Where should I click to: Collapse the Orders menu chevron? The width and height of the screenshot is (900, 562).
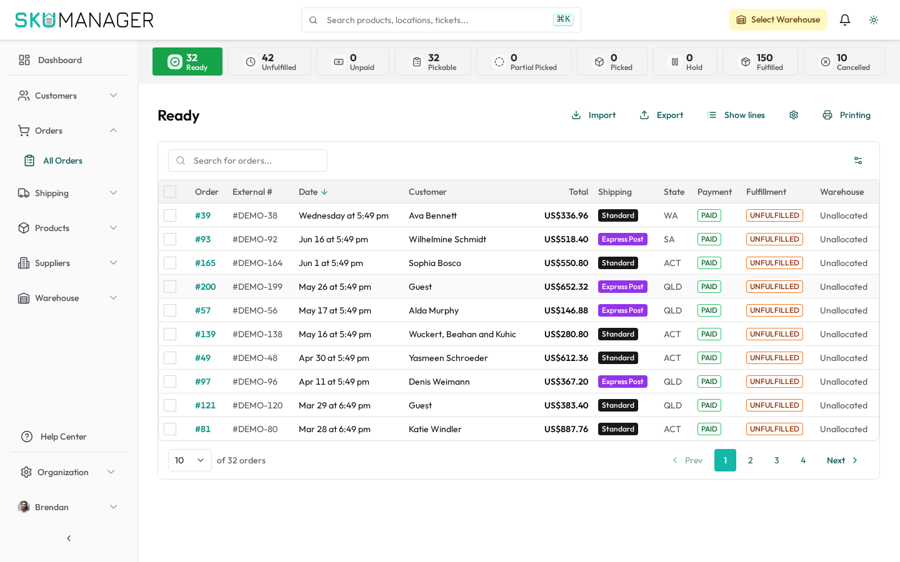coord(114,131)
